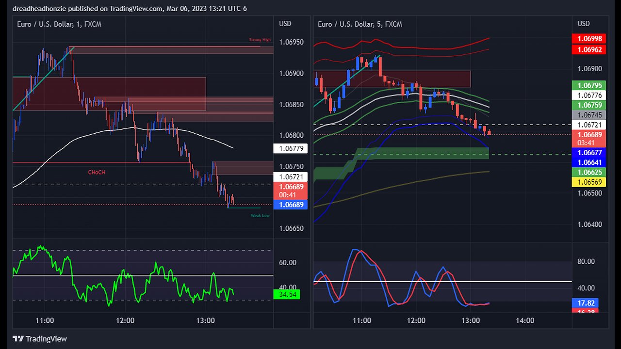Image resolution: width=621 pixels, height=349 pixels.
Task: Click the red 1.06998 price label
Action: pyautogui.click(x=590, y=38)
